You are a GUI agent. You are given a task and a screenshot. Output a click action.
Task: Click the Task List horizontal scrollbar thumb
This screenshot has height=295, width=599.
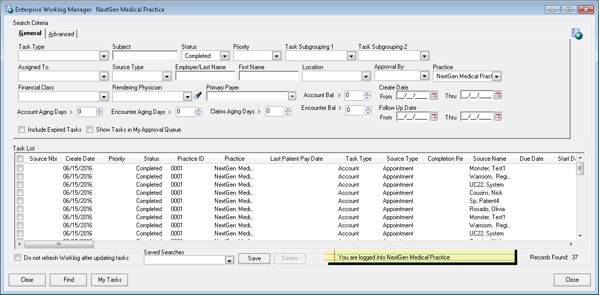click(x=59, y=244)
